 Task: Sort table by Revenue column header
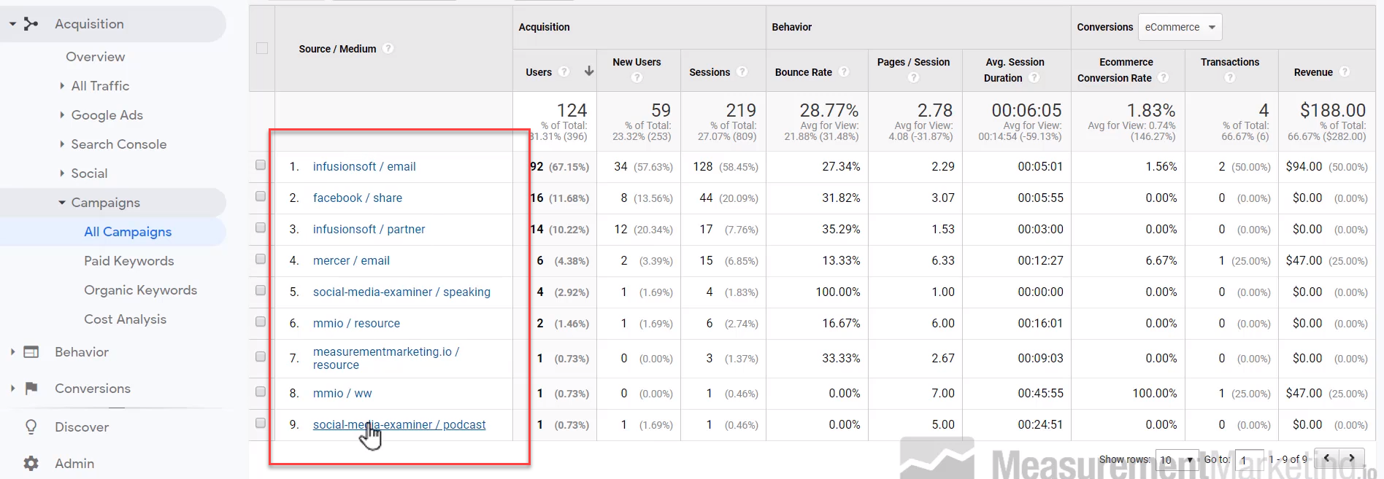click(1313, 72)
